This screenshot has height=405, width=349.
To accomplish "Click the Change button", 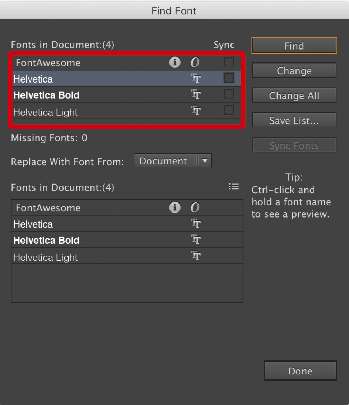I will point(294,71).
